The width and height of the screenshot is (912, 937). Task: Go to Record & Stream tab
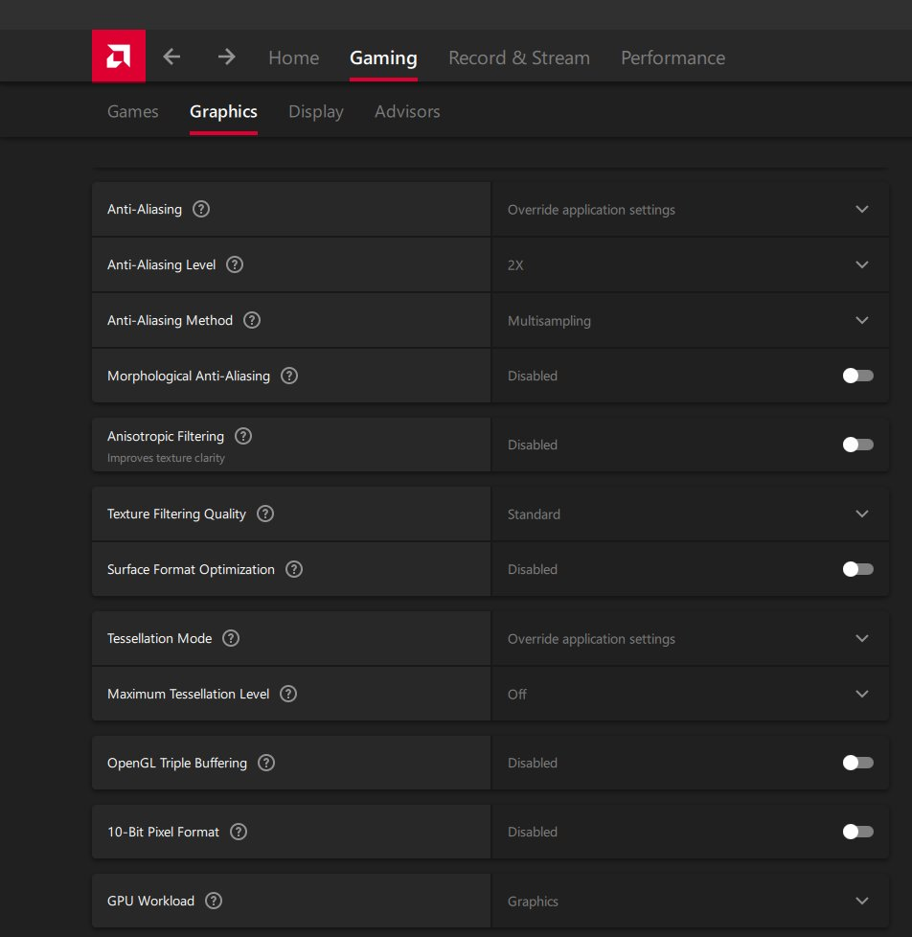tap(518, 57)
